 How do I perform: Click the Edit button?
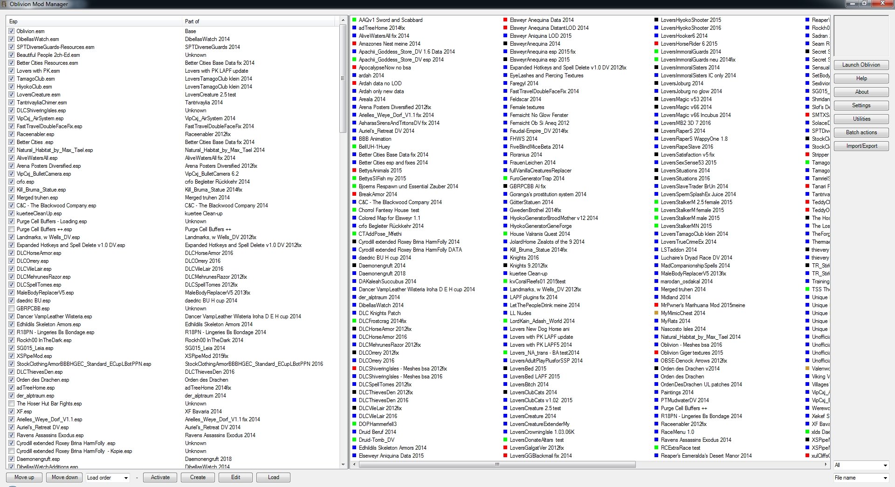tap(236, 478)
